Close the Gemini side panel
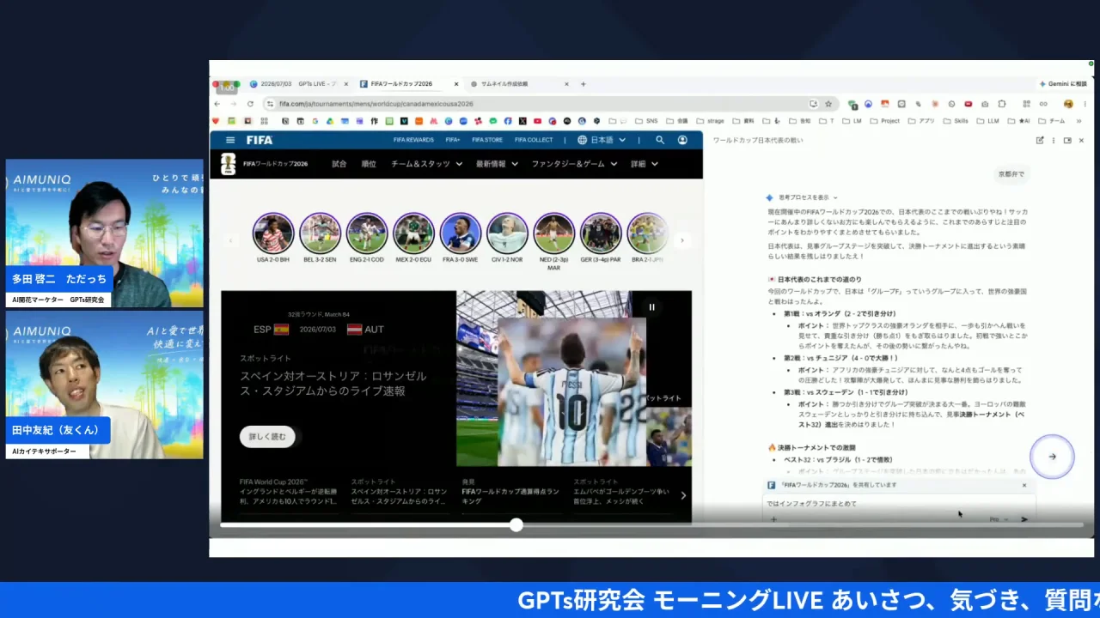 coord(1081,140)
